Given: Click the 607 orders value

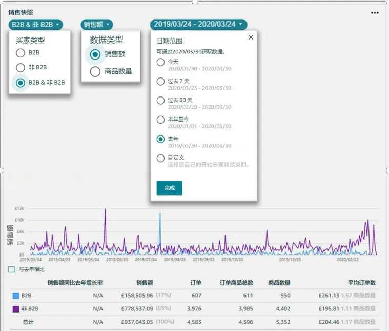Looking at the screenshot, I should tap(196, 296).
